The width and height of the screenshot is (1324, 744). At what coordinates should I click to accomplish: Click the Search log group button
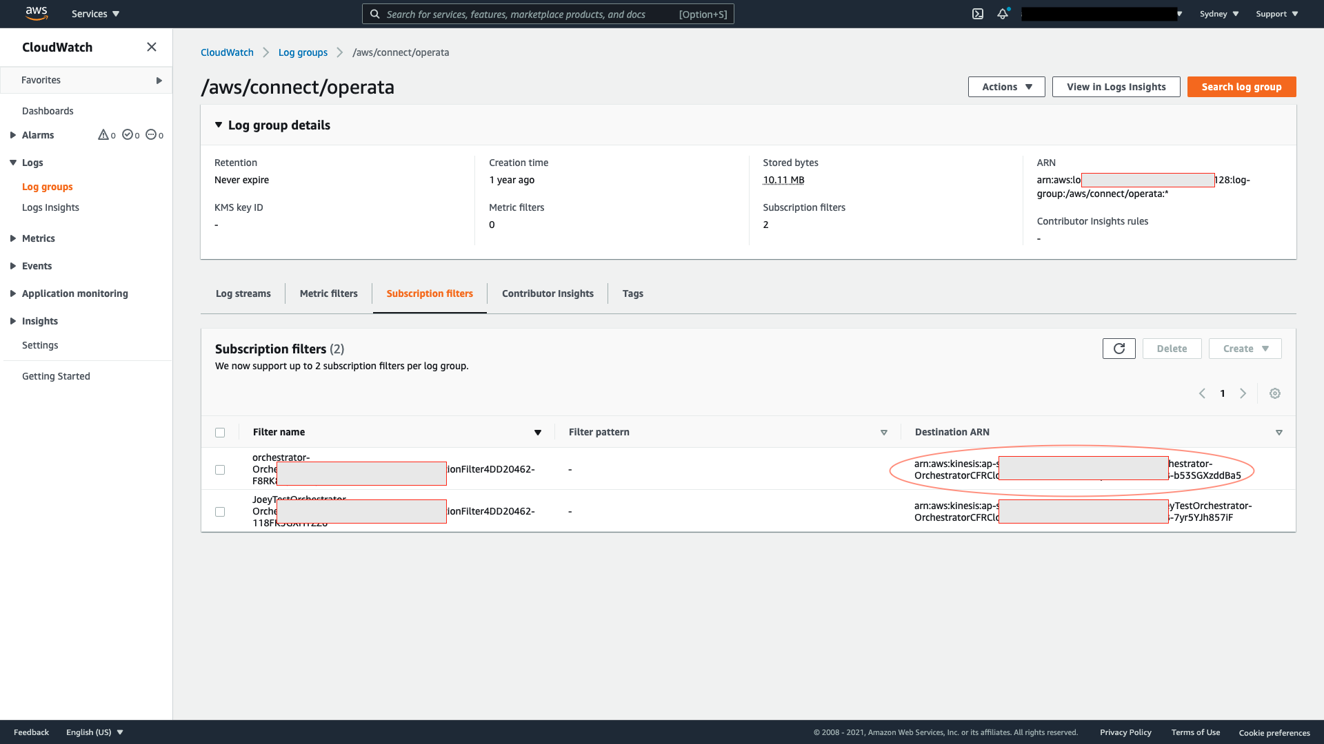point(1241,87)
